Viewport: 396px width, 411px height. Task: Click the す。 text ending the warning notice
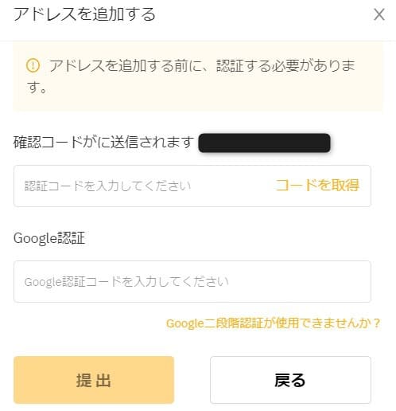[x=37, y=87]
